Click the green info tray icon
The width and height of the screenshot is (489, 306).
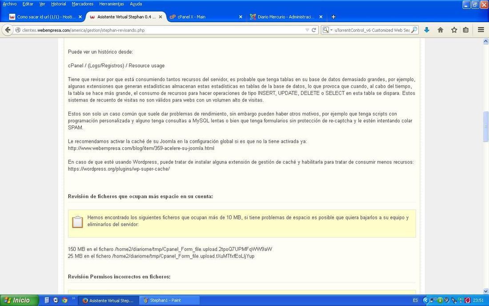click(440, 300)
